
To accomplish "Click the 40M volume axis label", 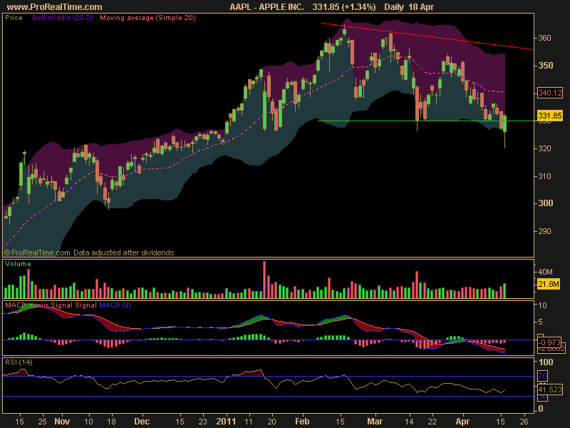I will coord(545,272).
